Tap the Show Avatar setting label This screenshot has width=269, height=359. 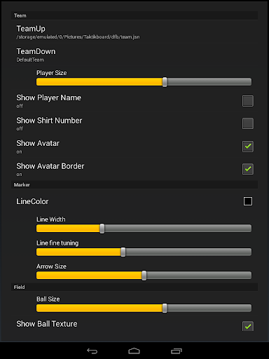(38, 143)
